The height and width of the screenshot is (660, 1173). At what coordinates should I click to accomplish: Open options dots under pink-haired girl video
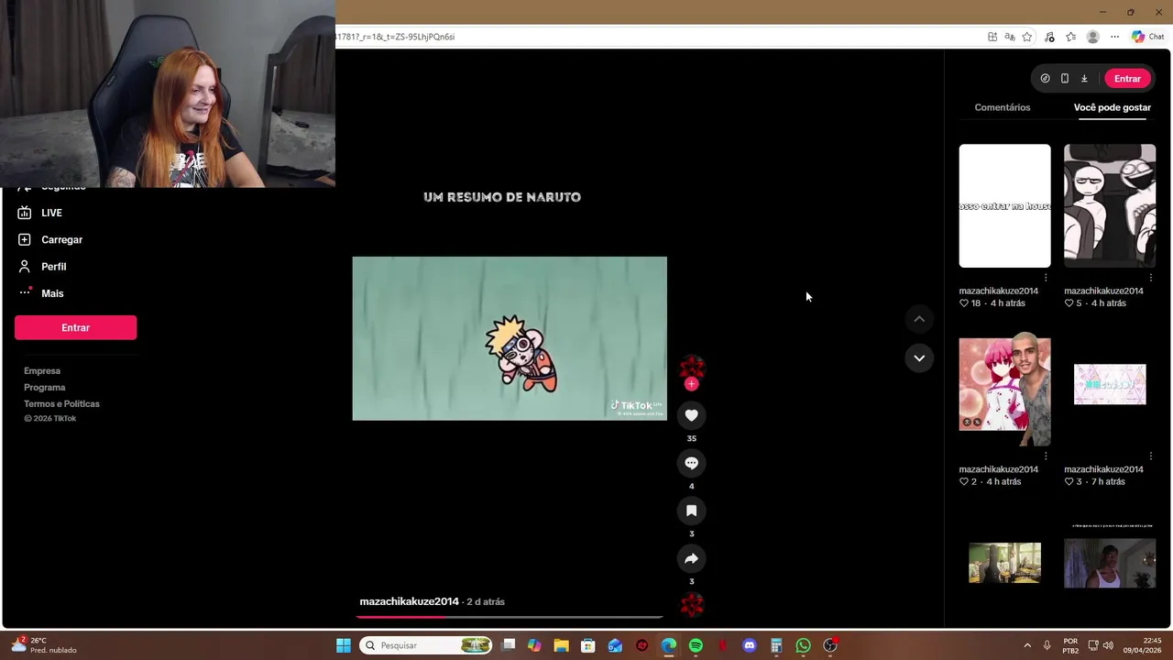(1046, 456)
